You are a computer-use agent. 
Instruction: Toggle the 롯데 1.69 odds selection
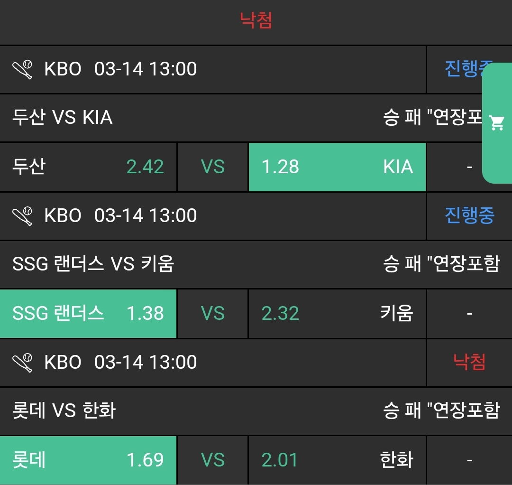pos(88,460)
